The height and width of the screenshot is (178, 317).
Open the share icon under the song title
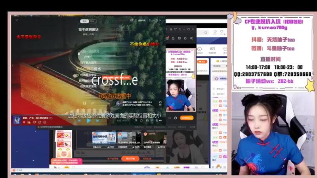[40, 122]
